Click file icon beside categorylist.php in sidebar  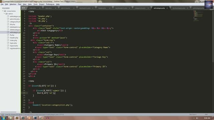[8, 22]
